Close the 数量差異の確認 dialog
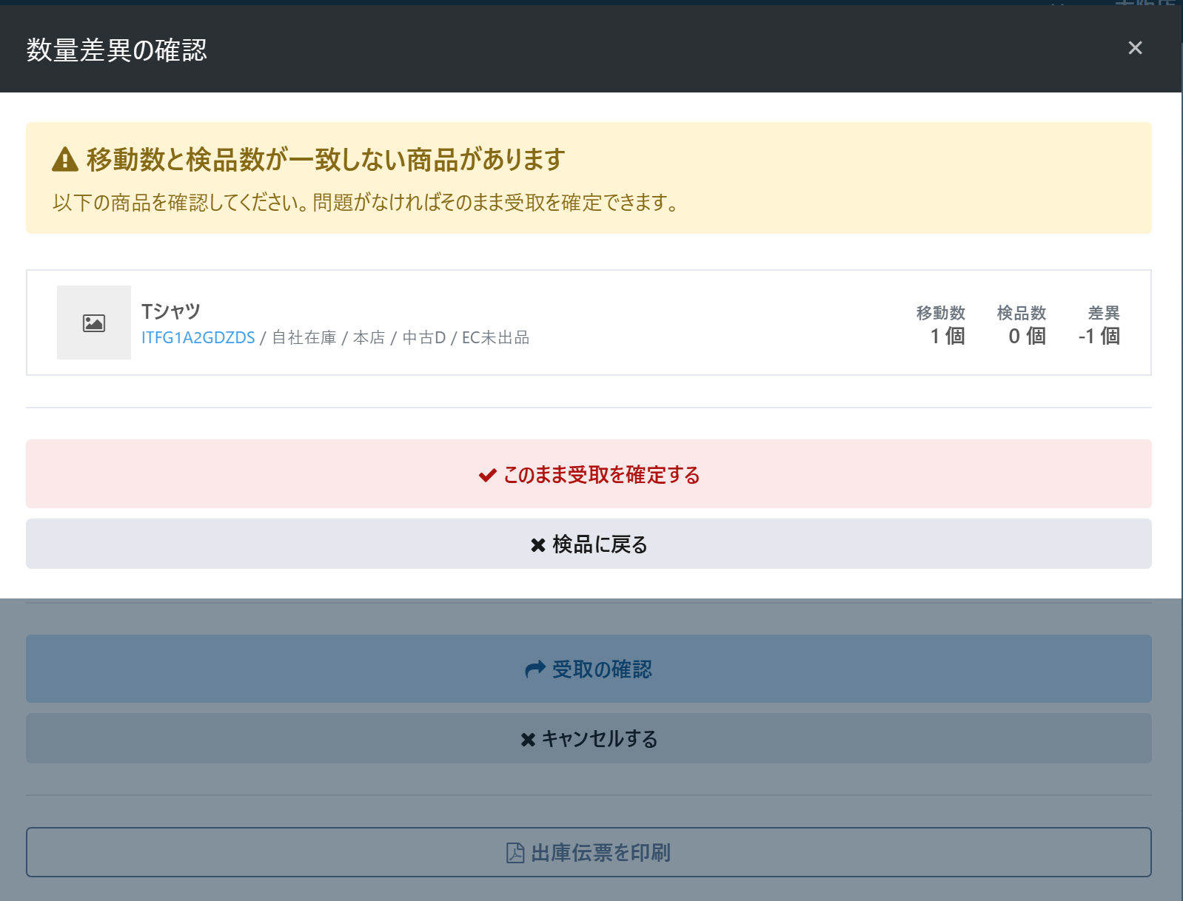 (x=1135, y=48)
